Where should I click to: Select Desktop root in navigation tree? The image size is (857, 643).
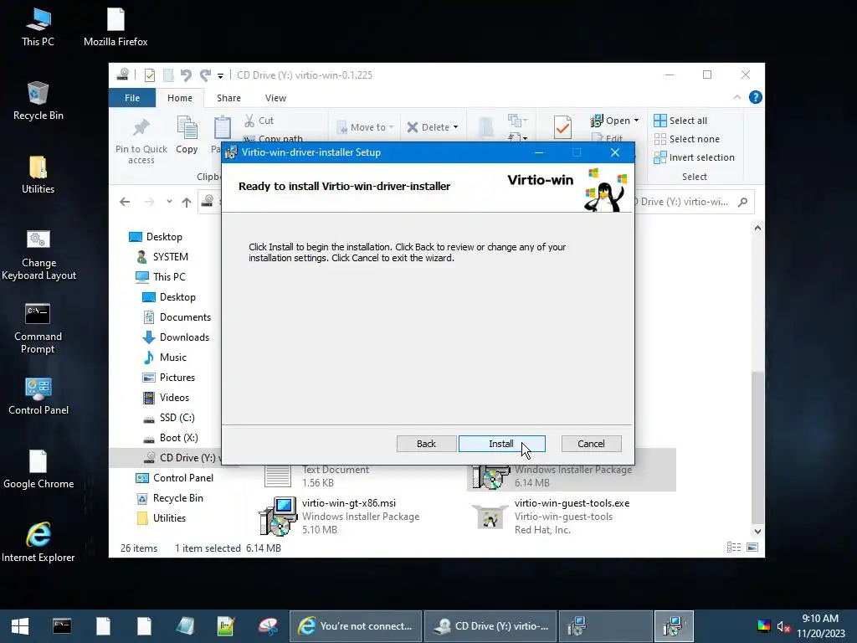click(x=156, y=237)
